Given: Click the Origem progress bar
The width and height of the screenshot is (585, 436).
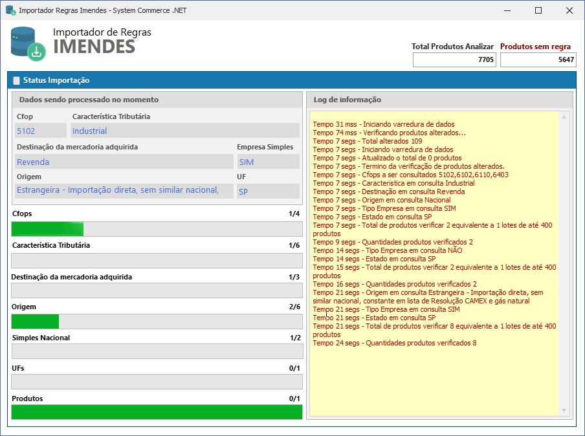Looking at the screenshot, I should (x=157, y=322).
